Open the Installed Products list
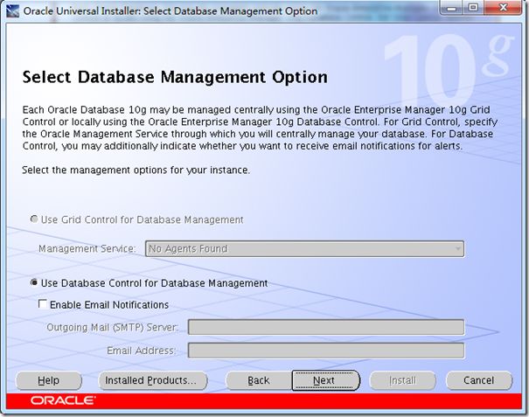 (x=152, y=380)
